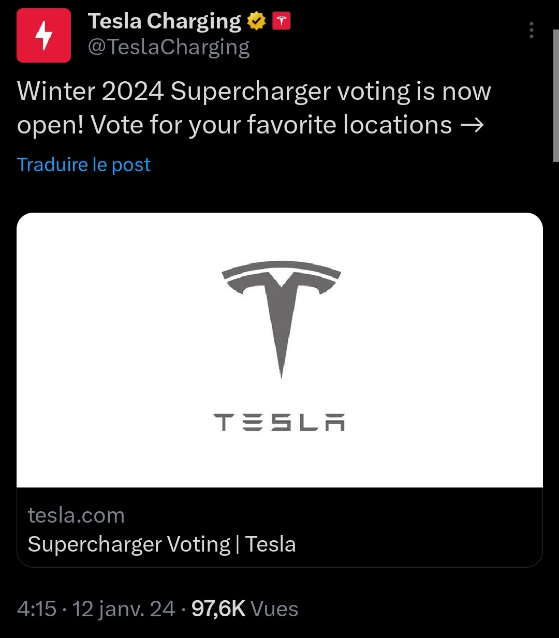The width and height of the screenshot is (559, 638).
Task: Click the gold verified checkmark badge
Action: 256,21
